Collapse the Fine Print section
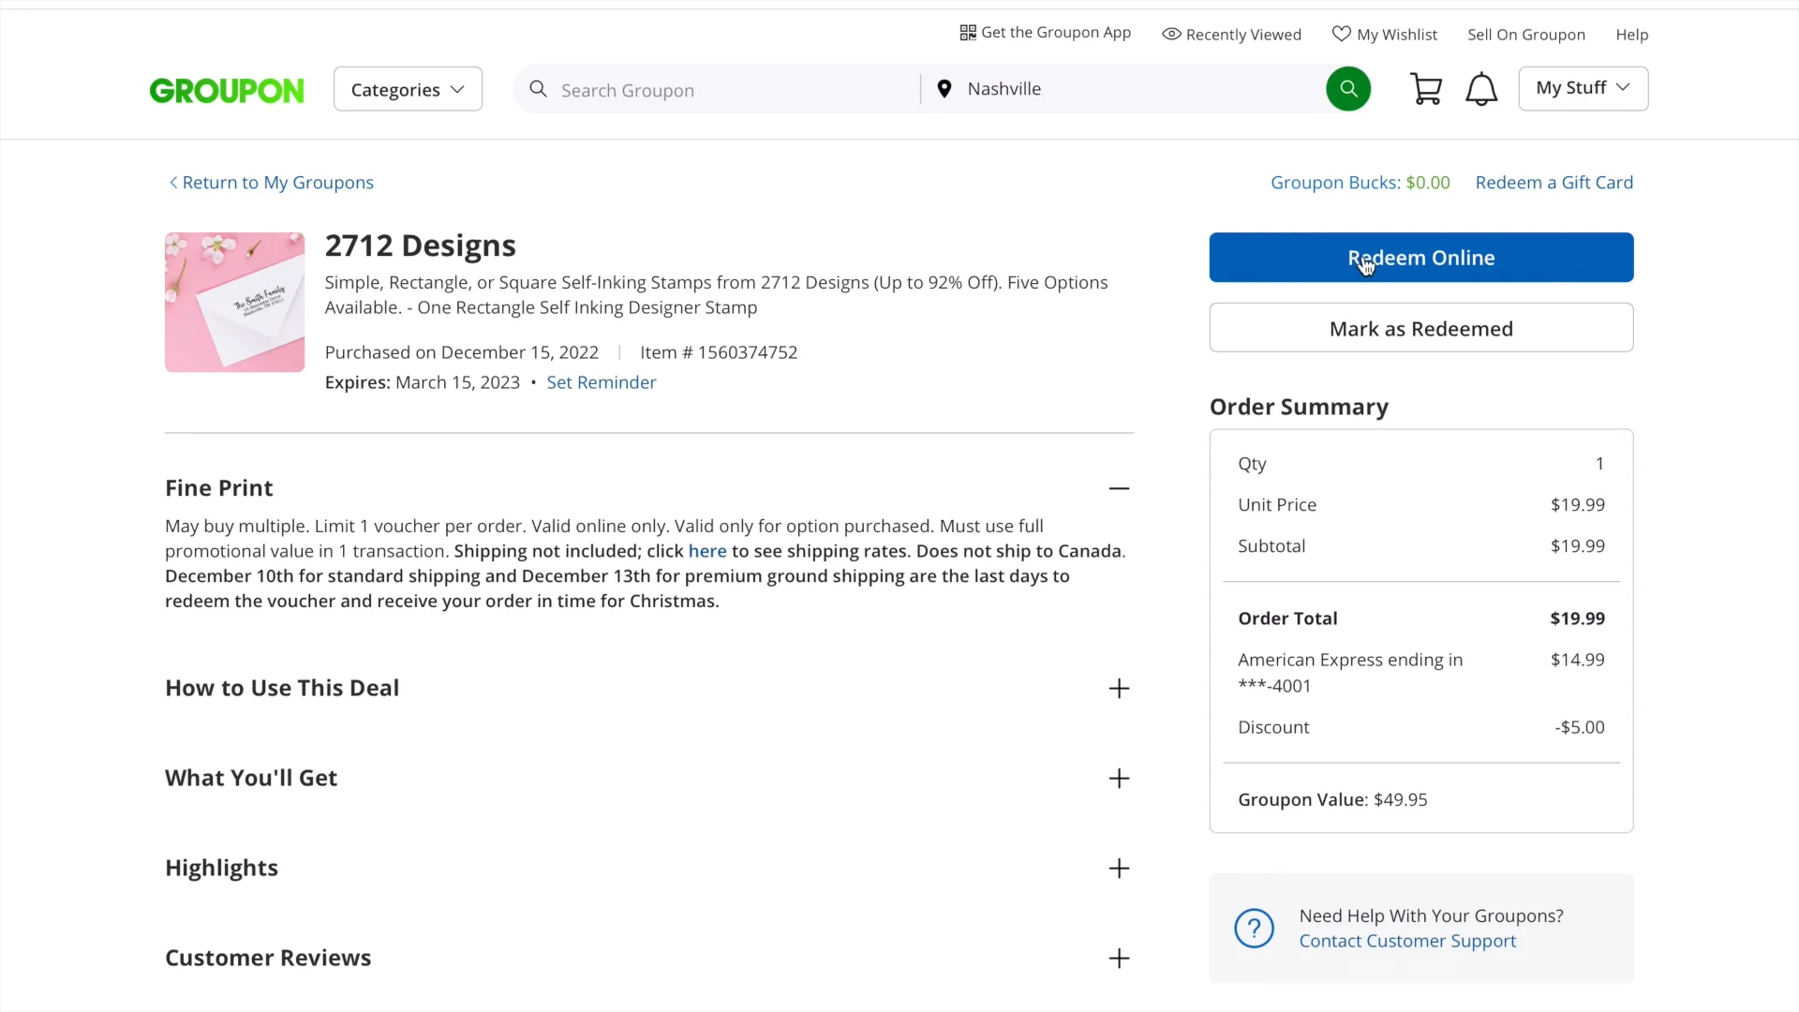This screenshot has height=1012, width=1799. click(1119, 488)
